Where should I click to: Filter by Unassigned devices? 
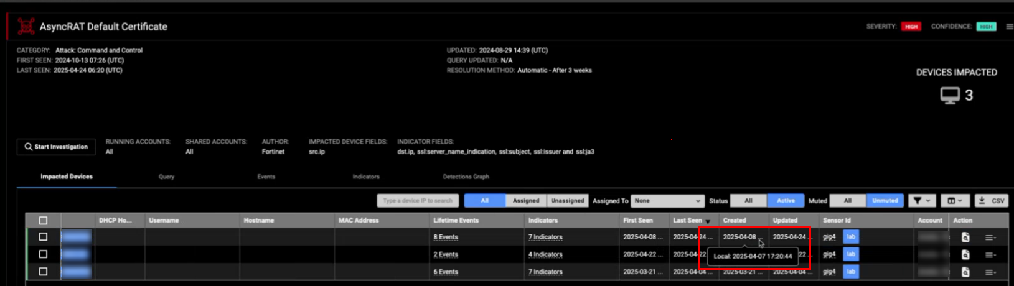(x=568, y=201)
